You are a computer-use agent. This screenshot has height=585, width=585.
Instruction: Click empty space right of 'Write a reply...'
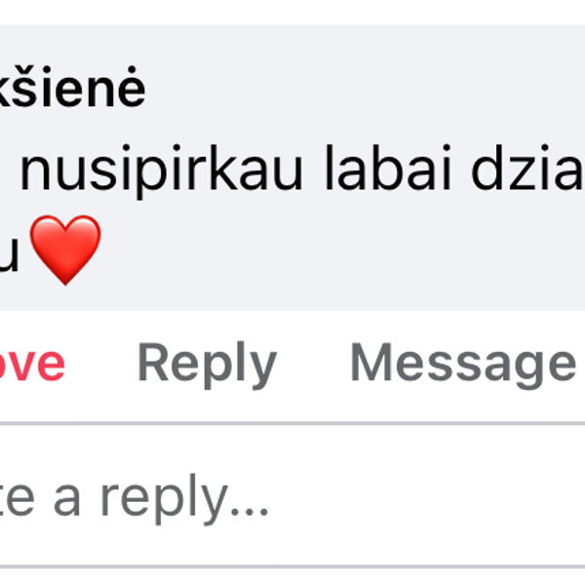click(439, 498)
